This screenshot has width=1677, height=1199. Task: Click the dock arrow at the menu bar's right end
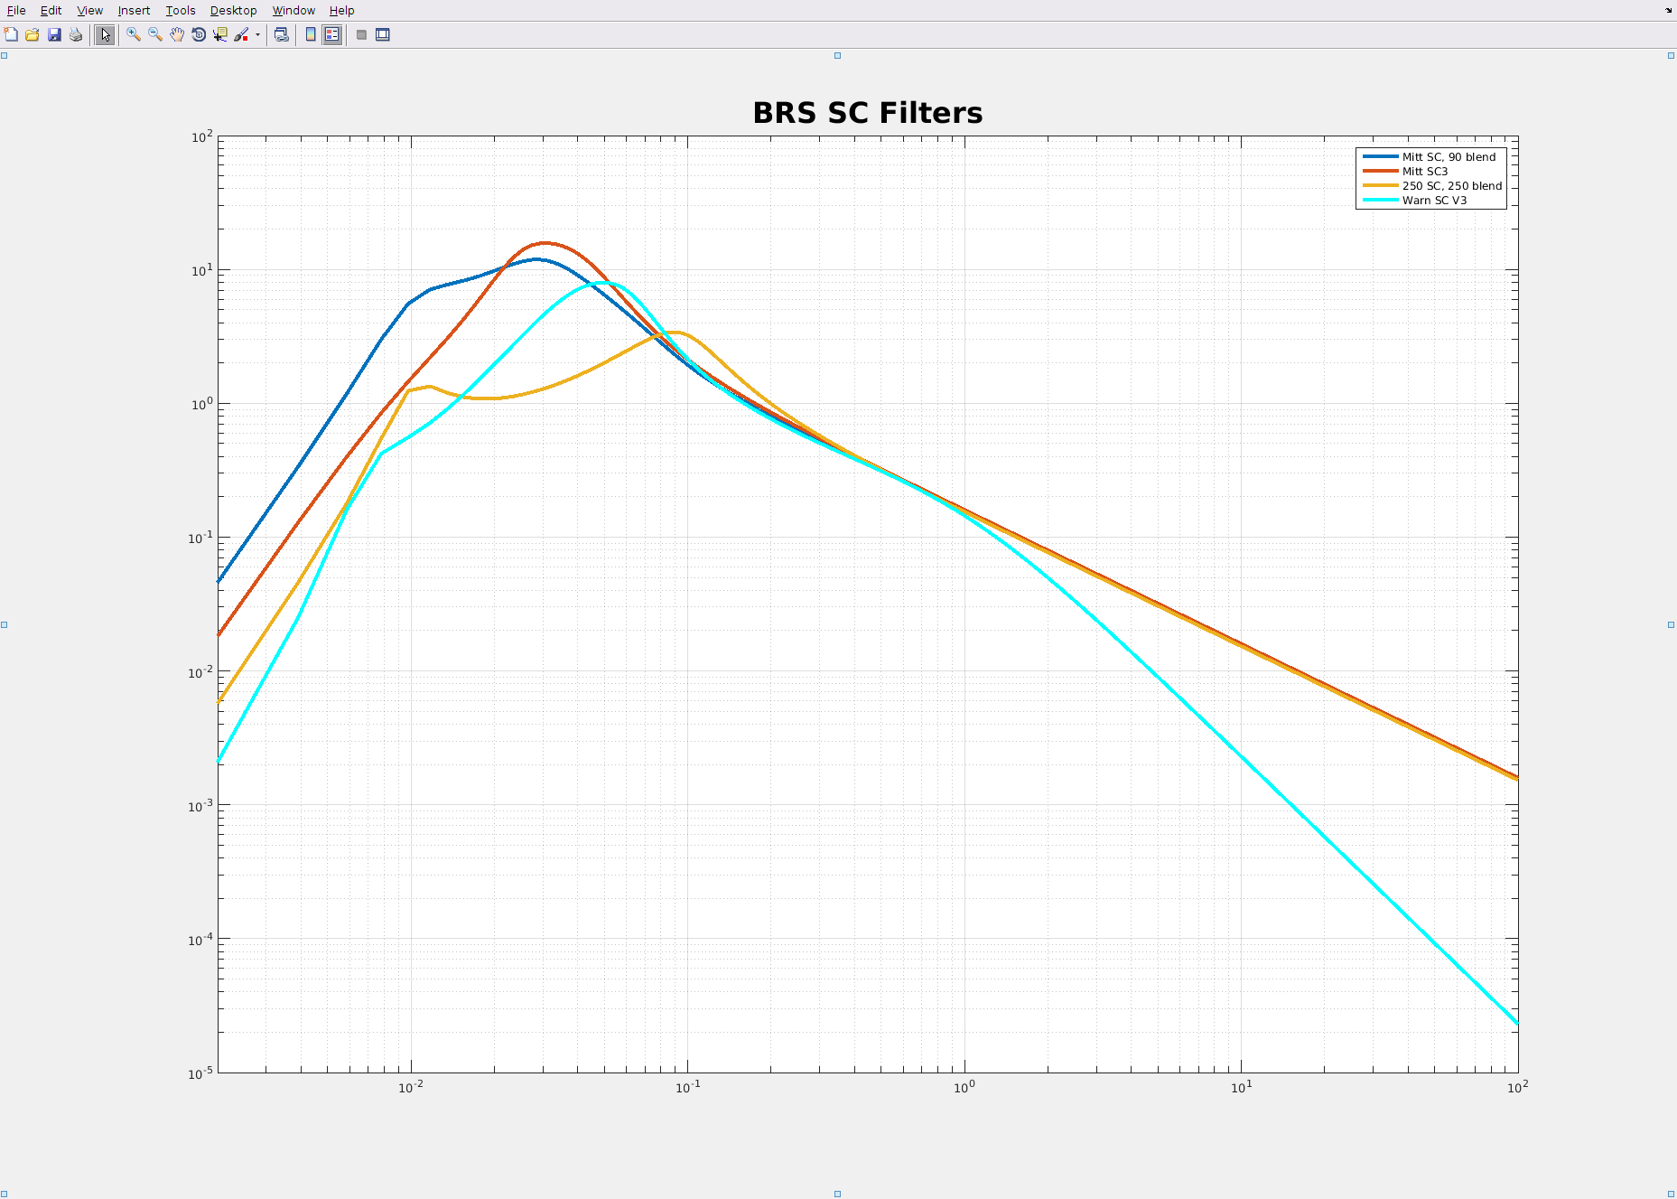[x=1668, y=10]
